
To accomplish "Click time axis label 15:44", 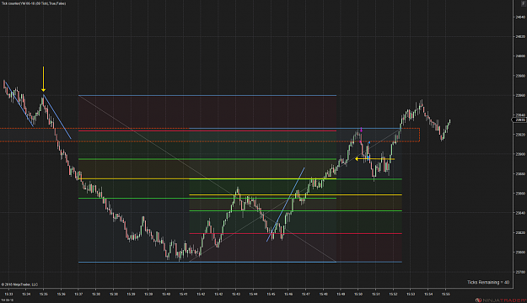I will (x=253, y=295).
